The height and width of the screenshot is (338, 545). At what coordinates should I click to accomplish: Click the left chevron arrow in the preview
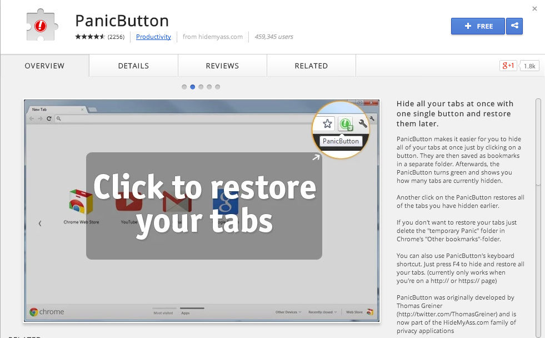[40, 223]
